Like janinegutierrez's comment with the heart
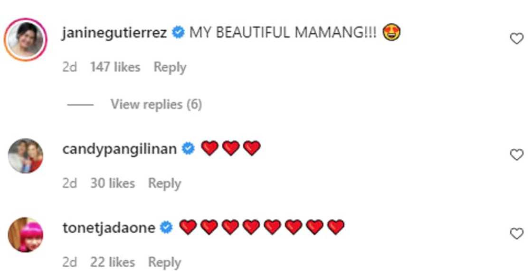The width and height of the screenshot is (532, 271). (516, 39)
